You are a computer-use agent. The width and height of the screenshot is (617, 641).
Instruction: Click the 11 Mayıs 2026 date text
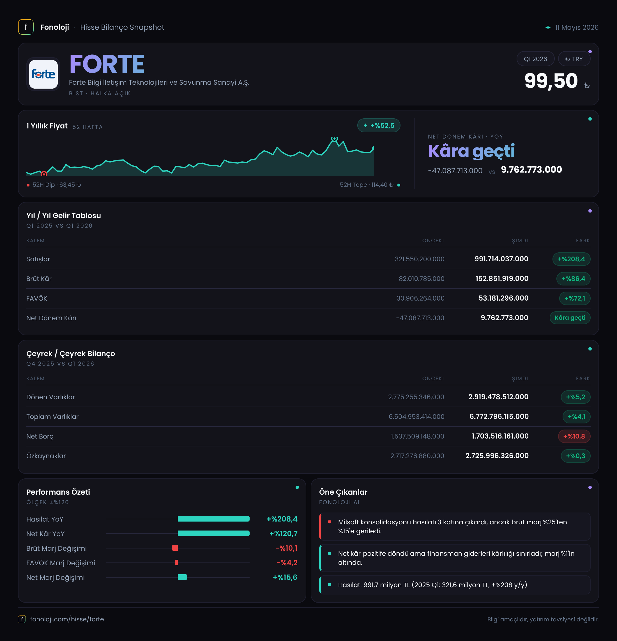tap(577, 27)
